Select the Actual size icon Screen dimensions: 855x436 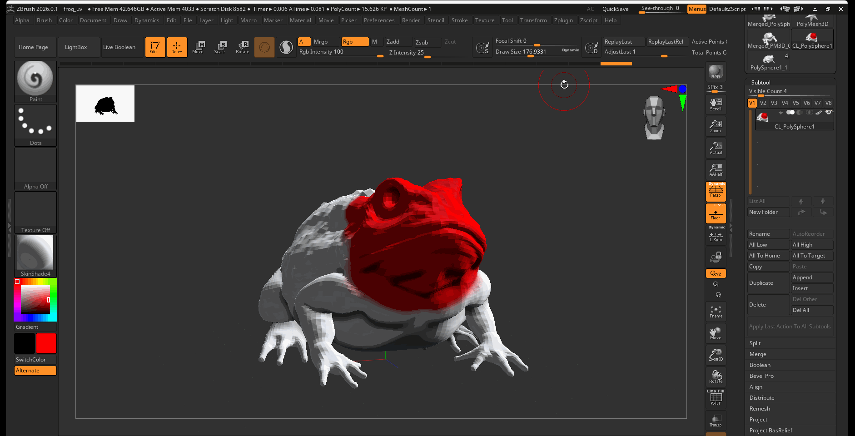coord(716,148)
